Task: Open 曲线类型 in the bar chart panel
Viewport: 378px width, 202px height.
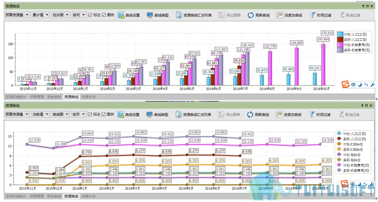Action: [158, 15]
